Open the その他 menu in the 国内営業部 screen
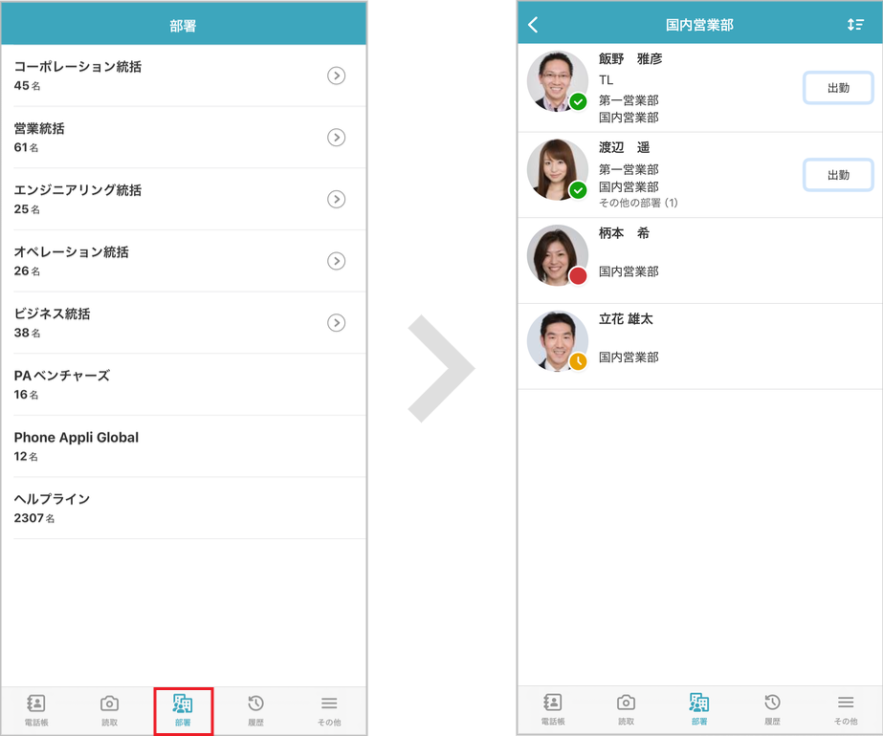The image size is (883, 736). click(846, 709)
